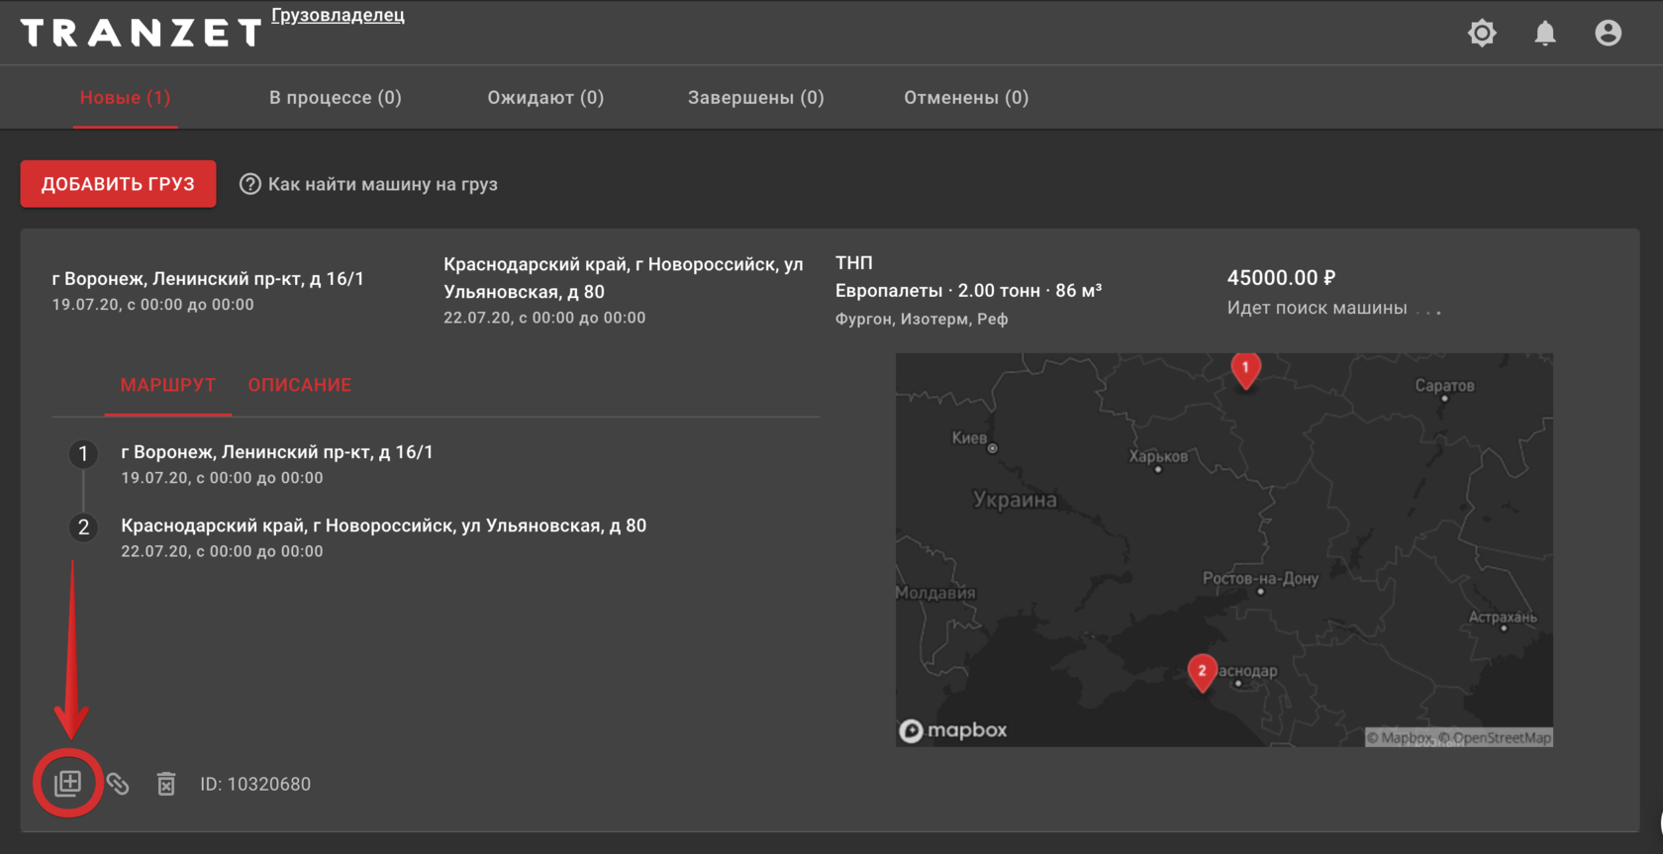Click the step 1 circle in the route list
This screenshot has width=1663, height=854.
(83, 454)
